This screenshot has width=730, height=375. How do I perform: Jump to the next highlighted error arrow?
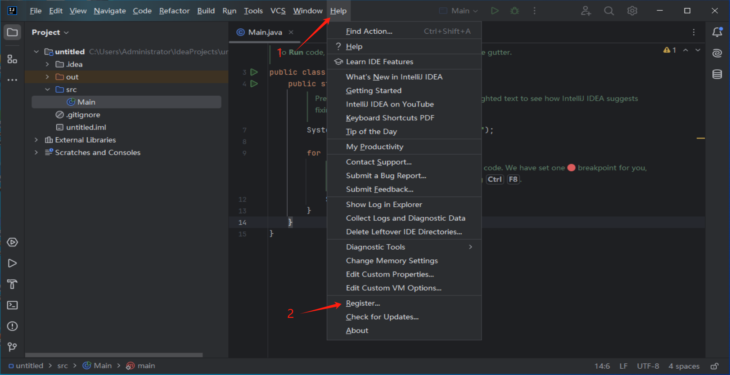pyautogui.click(x=698, y=50)
